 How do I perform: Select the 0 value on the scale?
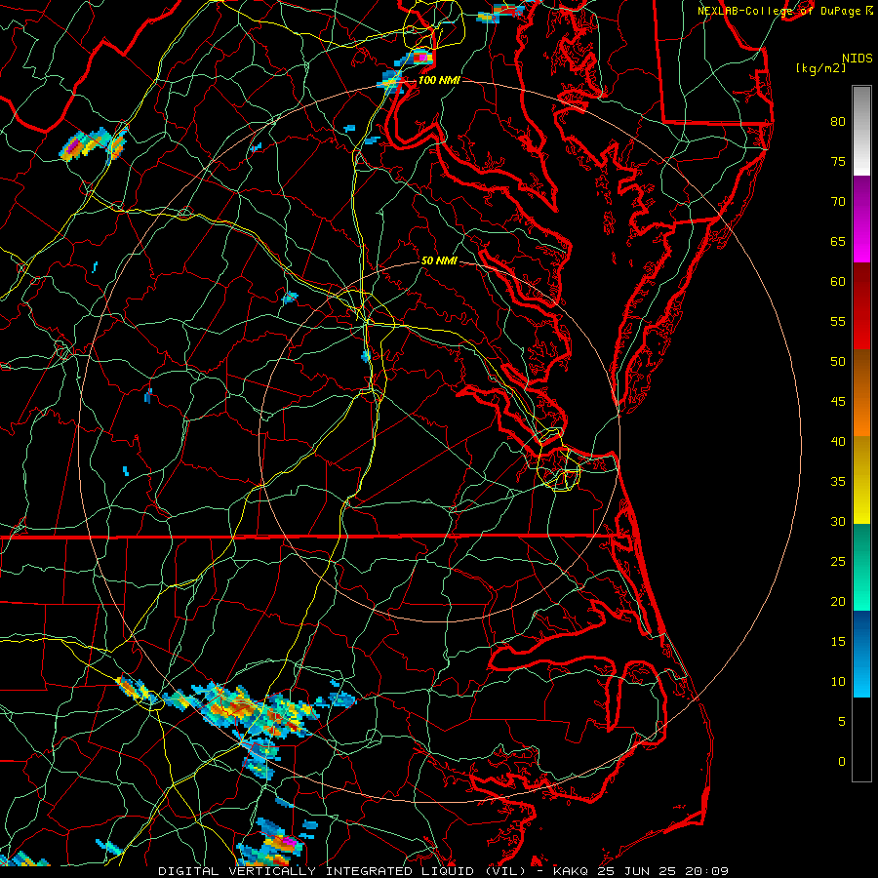842,762
